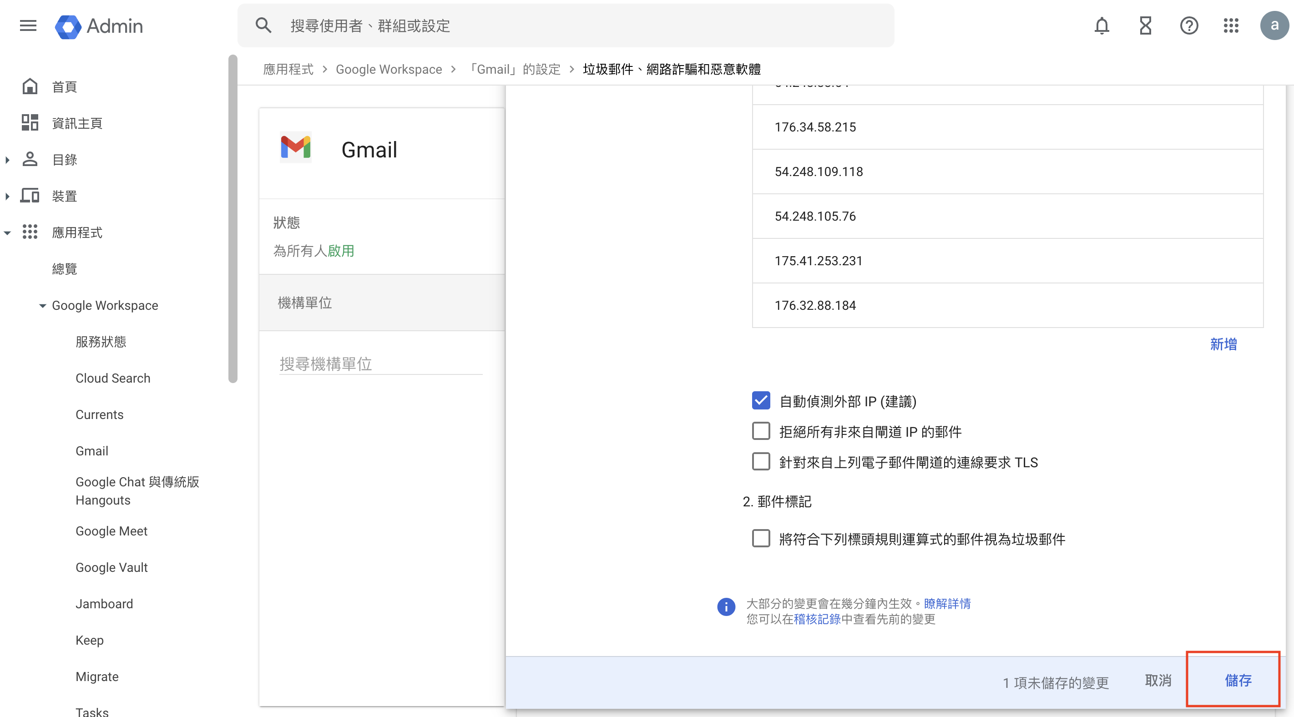Open the main hamburger menu

(28, 25)
